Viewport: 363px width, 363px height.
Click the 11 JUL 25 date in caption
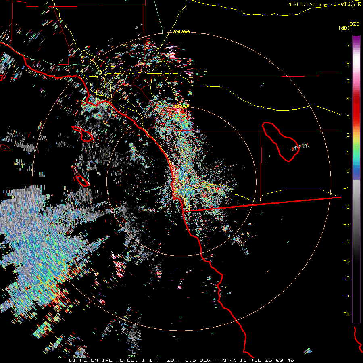pos(257,360)
